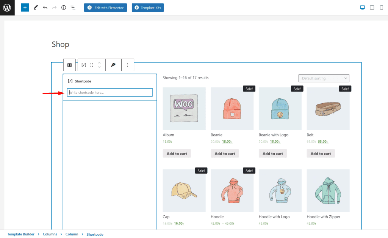Switch to mobile preview mode
The height and width of the screenshot is (238, 388).
[x=381, y=8]
